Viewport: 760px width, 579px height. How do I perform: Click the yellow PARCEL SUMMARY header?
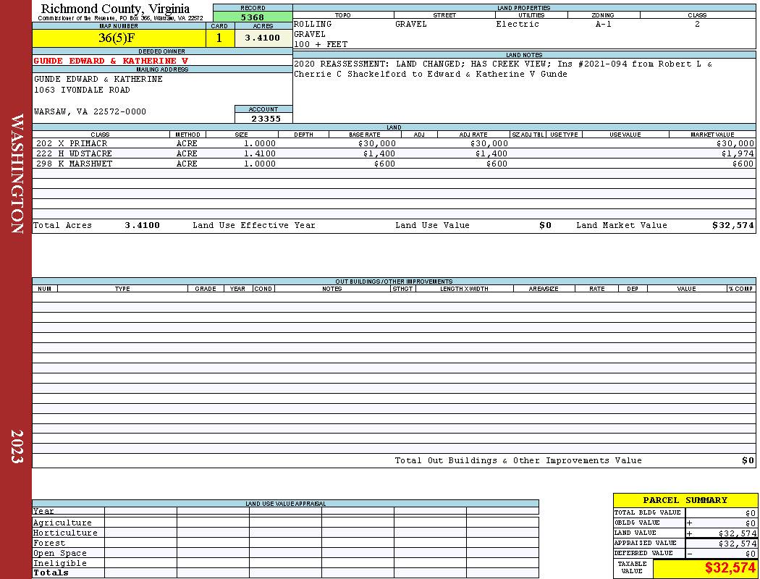click(x=685, y=500)
